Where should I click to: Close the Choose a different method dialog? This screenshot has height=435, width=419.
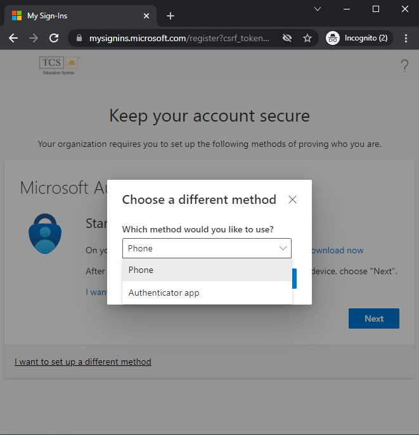click(292, 199)
